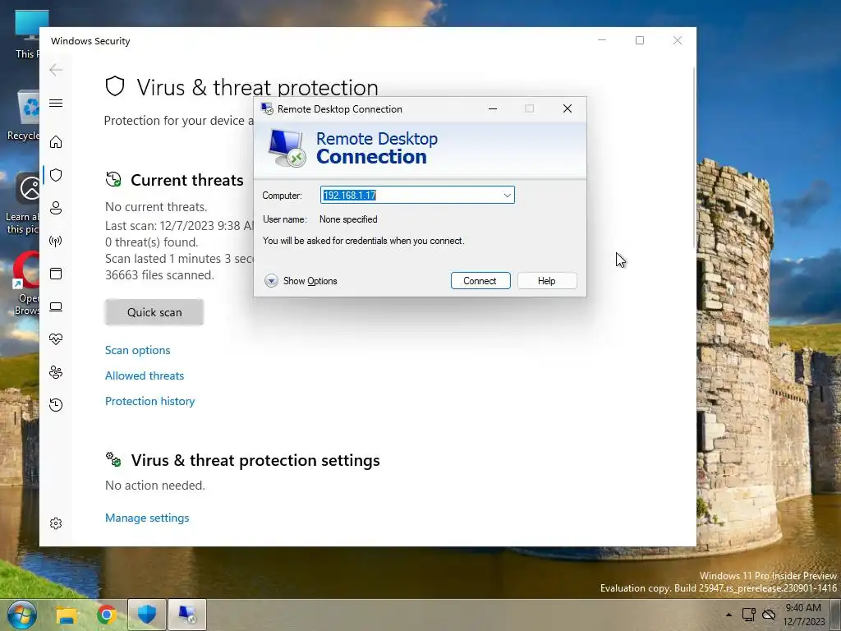Viewport: 841px width, 631px height.
Task: Close the Remote Desktop Connection dialog
Action: pos(568,109)
